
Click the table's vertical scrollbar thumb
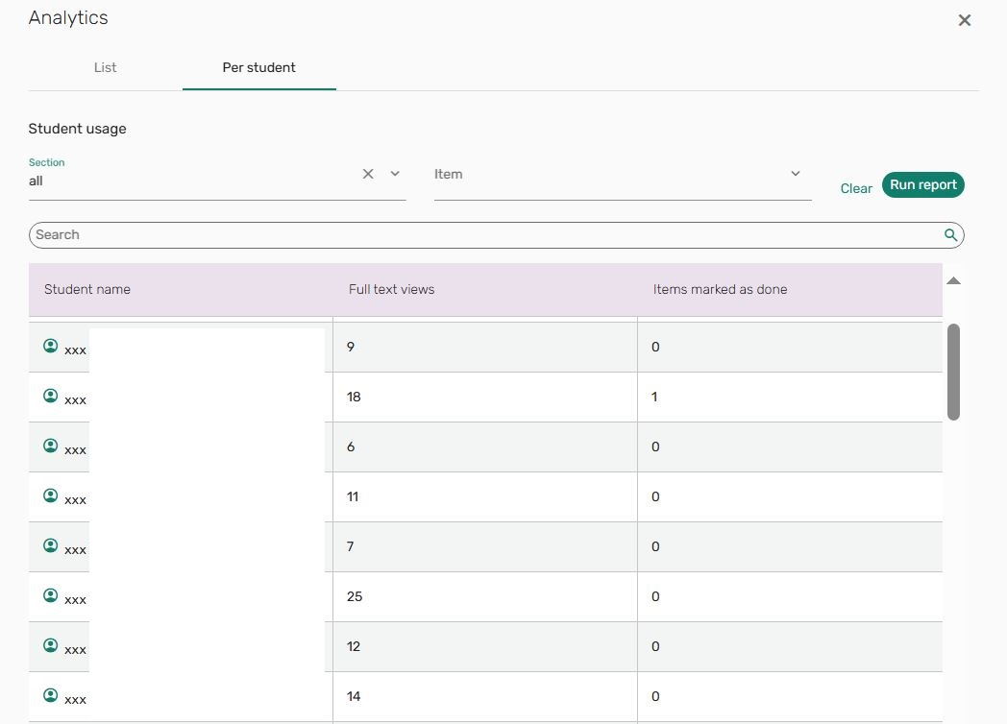pos(953,371)
